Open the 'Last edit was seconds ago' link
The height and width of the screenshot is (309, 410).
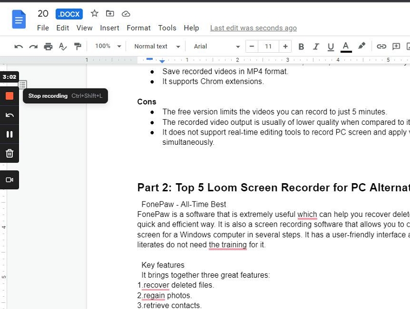coord(253,28)
